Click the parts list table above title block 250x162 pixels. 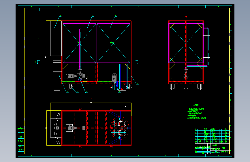point(212,136)
